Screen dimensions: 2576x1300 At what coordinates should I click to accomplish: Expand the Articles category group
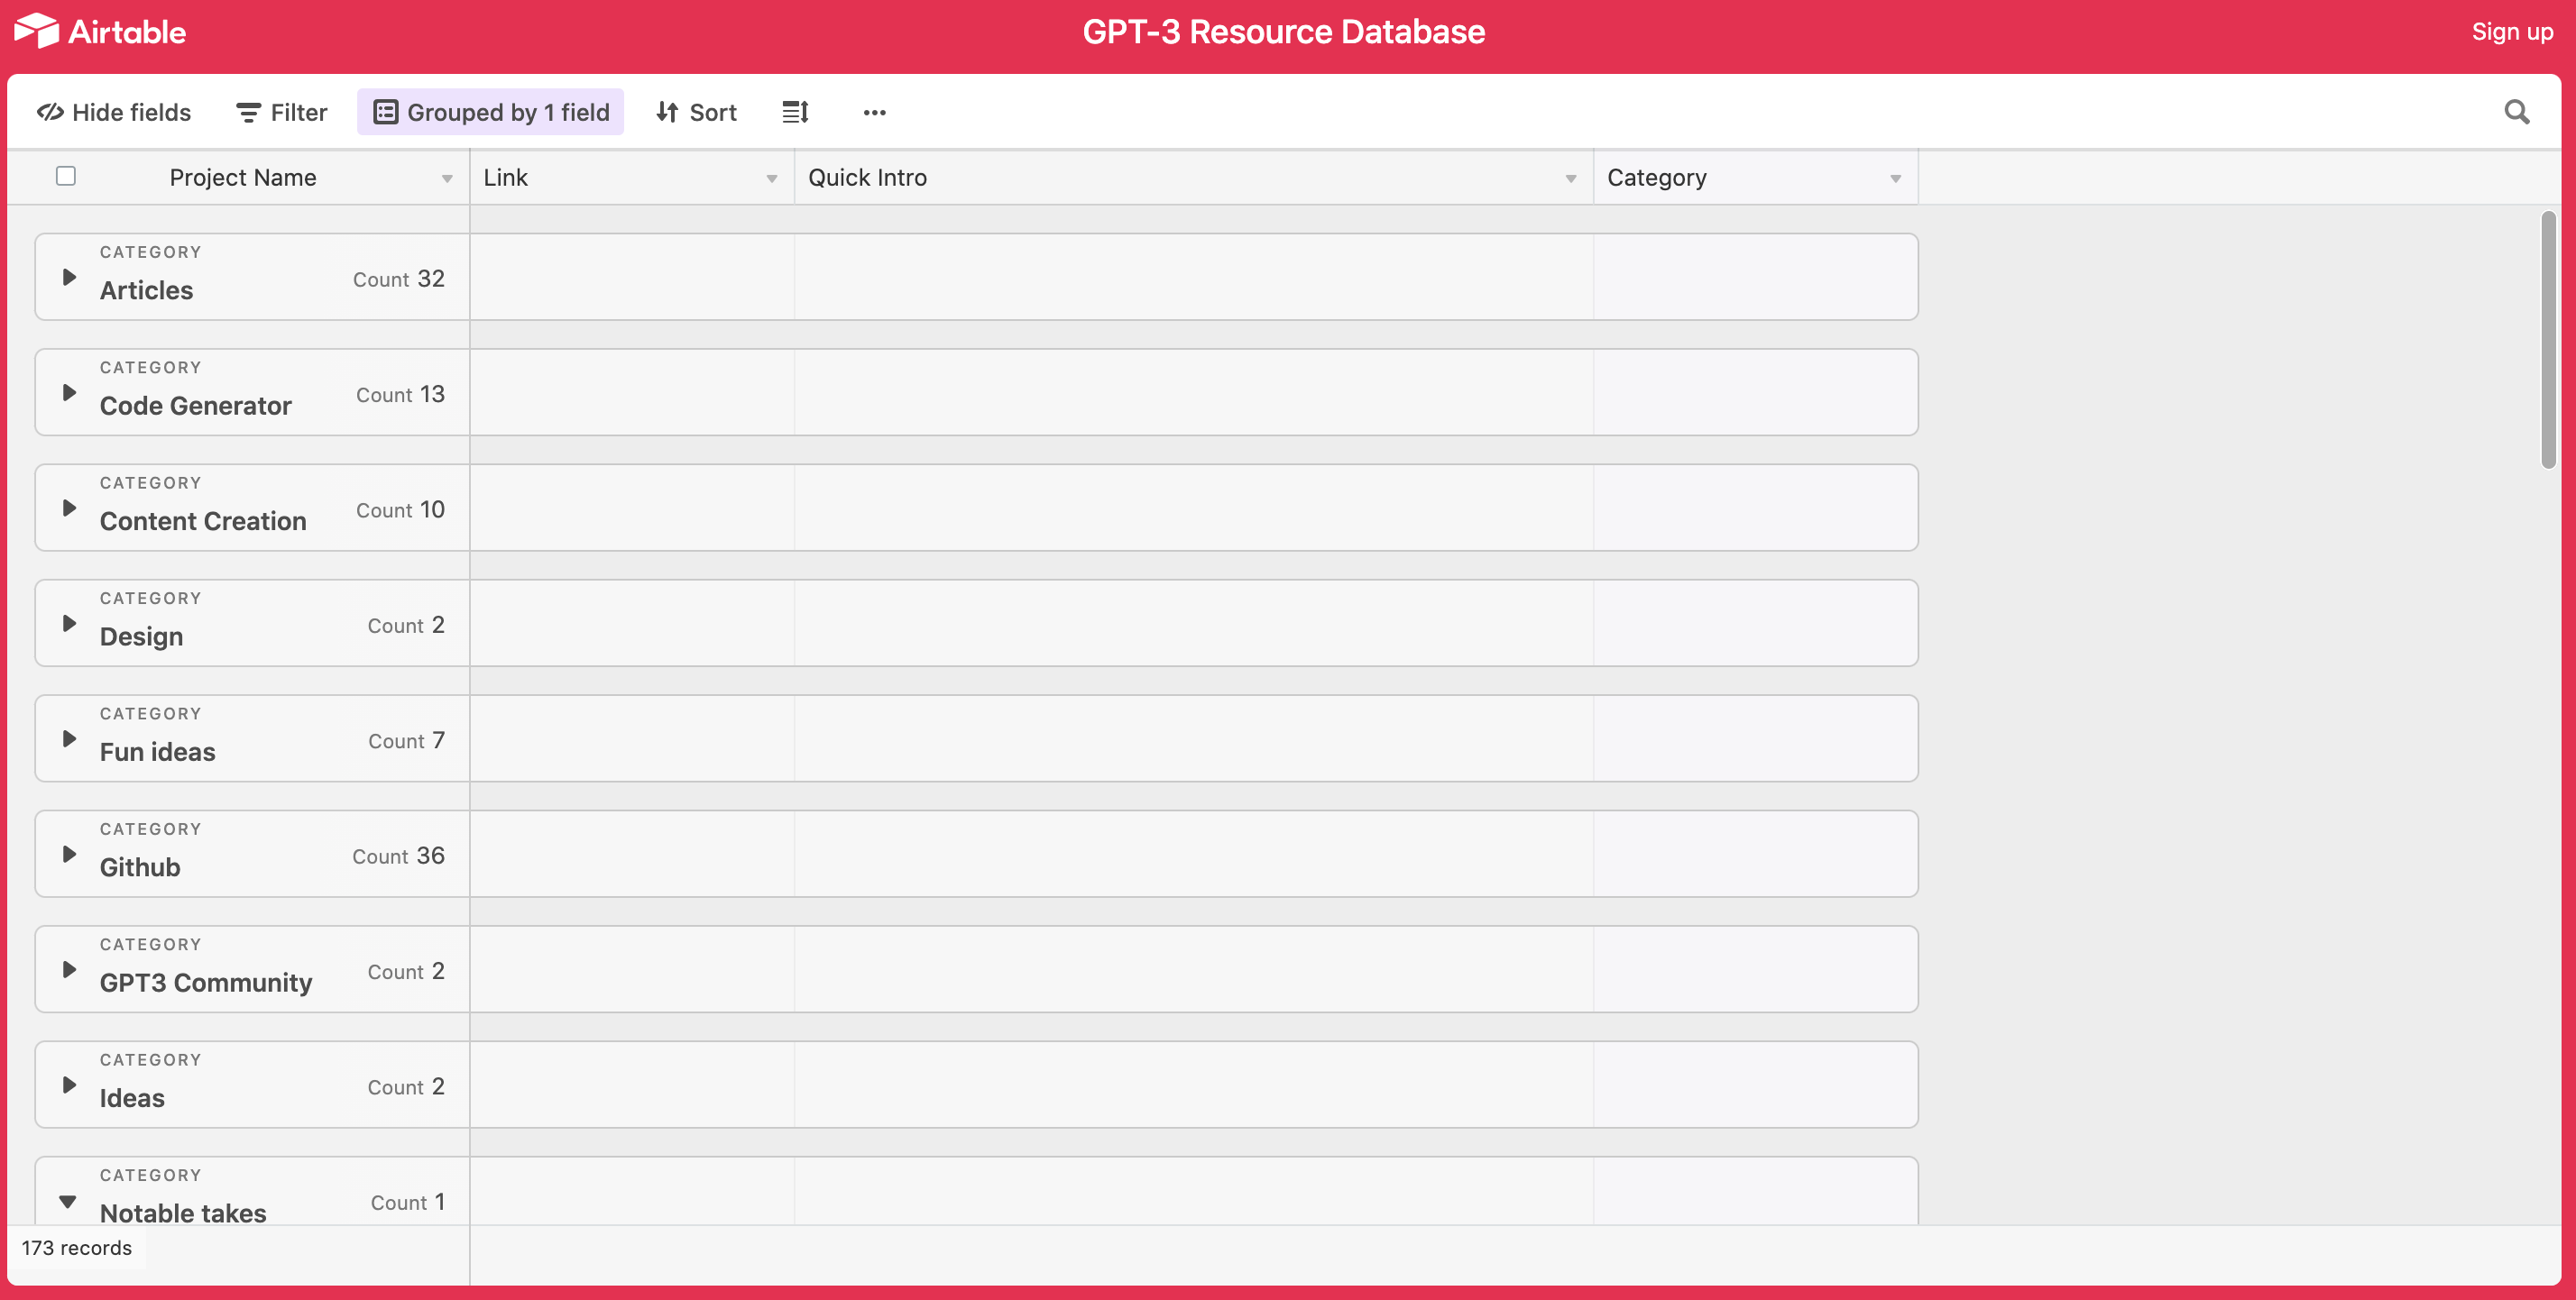pos(69,277)
